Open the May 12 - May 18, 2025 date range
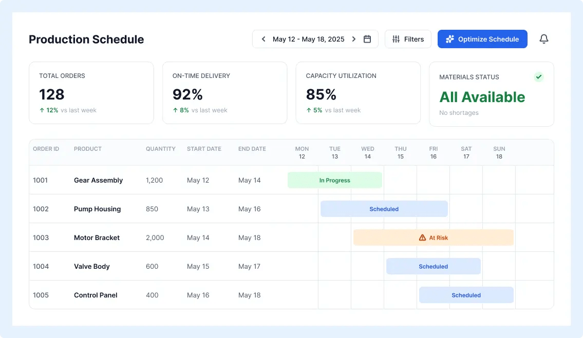The image size is (583, 338). click(309, 39)
